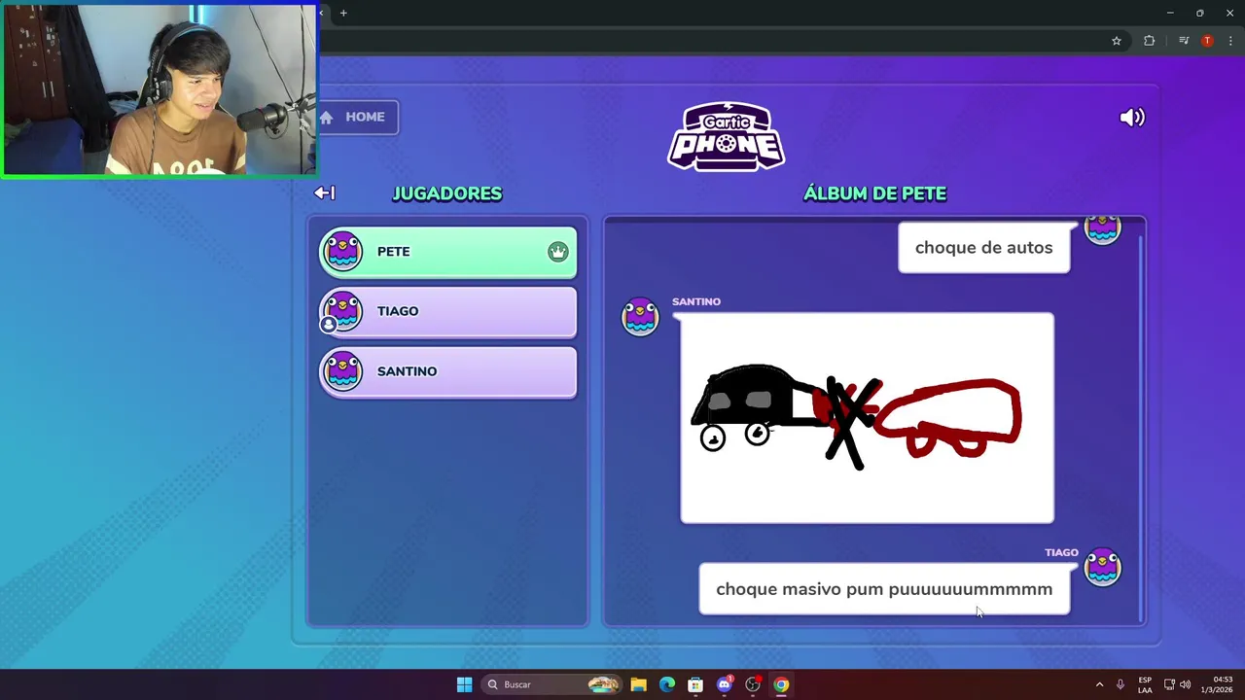Open File Explorer from the taskbar
The image size is (1245, 700).
tap(638, 684)
